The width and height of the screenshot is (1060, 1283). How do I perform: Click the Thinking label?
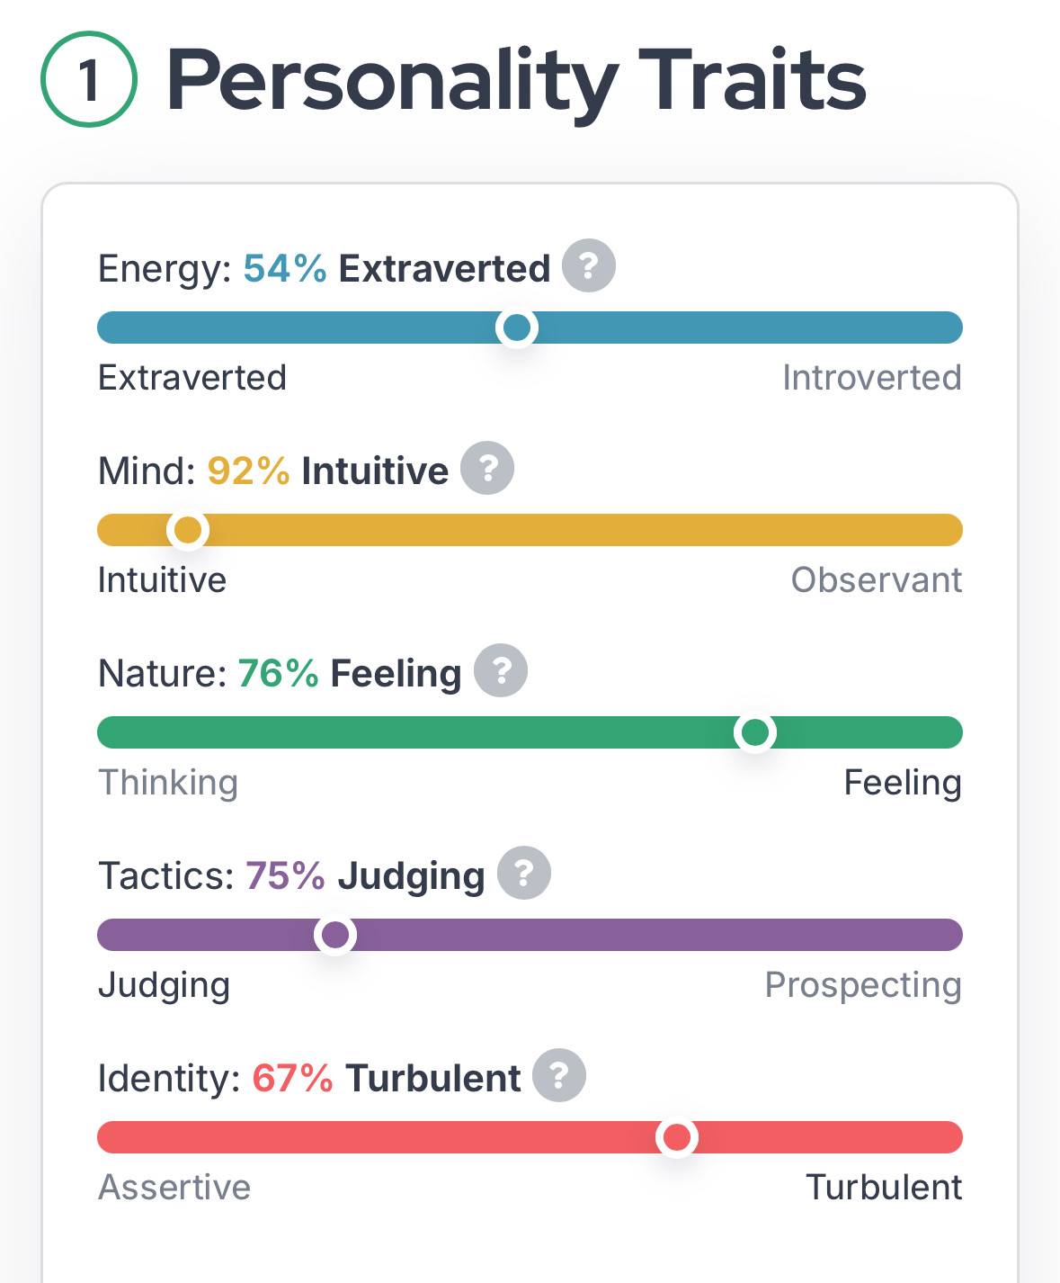coord(168,783)
